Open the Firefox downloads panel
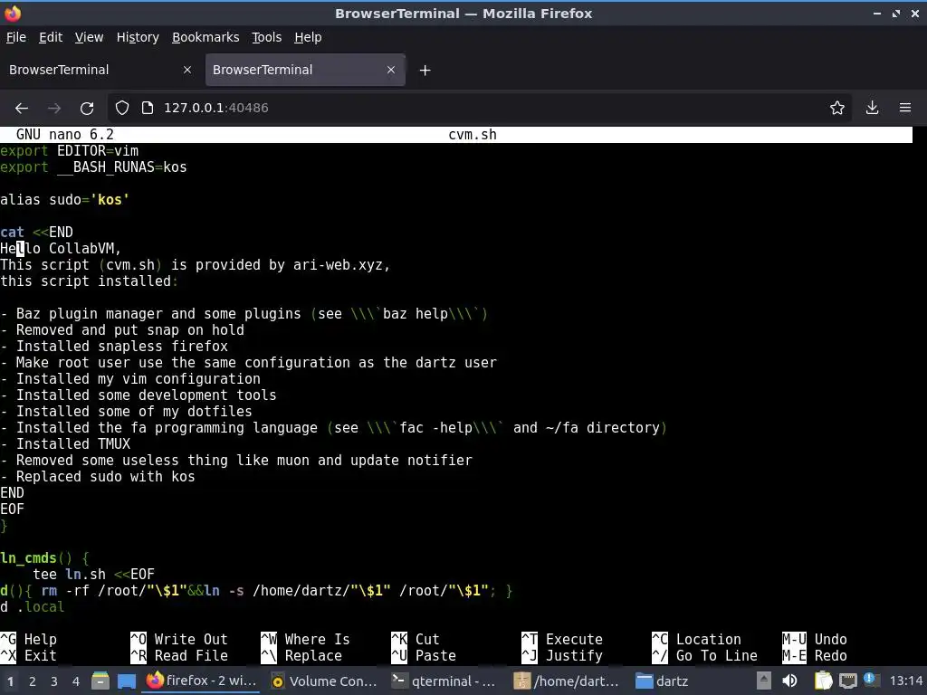 (x=872, y=108)
